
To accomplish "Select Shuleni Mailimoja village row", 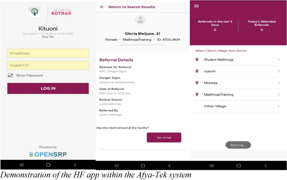I will coord(238,60).
